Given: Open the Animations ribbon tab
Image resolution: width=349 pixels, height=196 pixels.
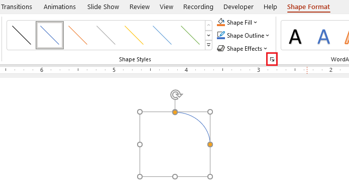Looking at the screenshot, I should click(60, 7).
